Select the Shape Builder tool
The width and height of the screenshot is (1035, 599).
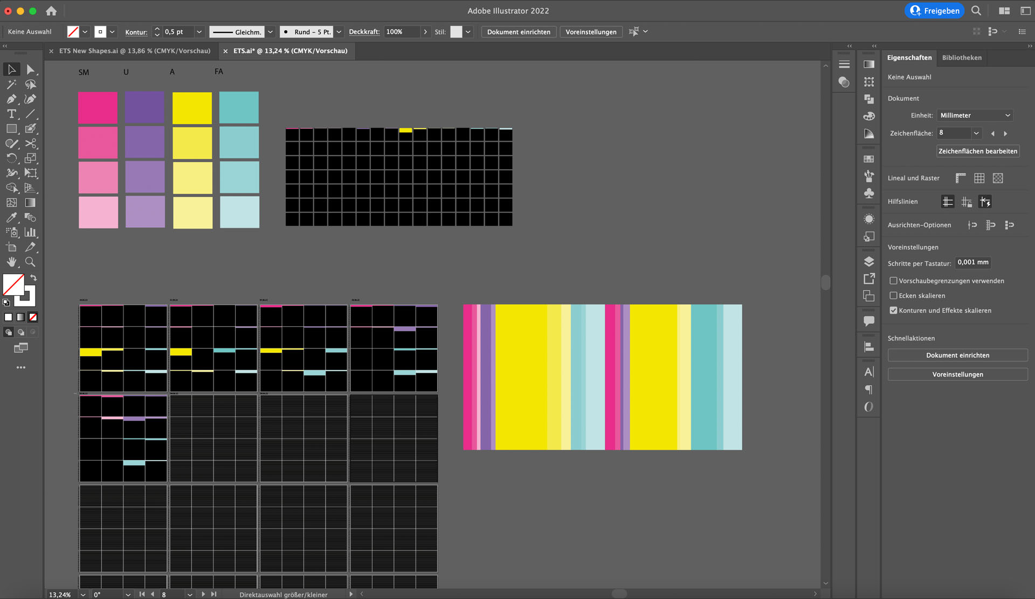(x=11, y=187)
